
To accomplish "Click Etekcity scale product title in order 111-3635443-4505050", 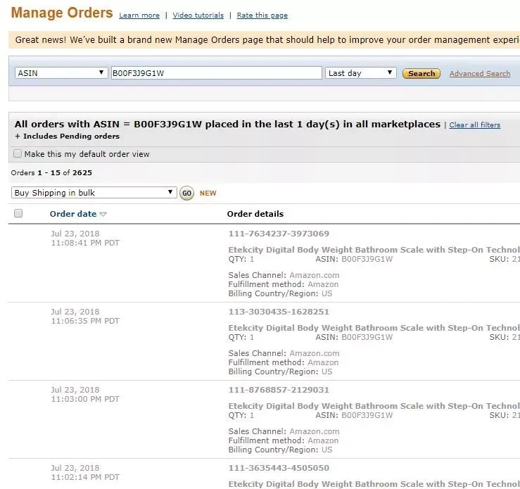I will click(x=374, y=484).
